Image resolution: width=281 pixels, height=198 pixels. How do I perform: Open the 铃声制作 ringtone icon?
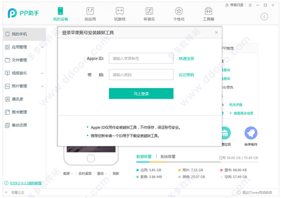[251, 133]
